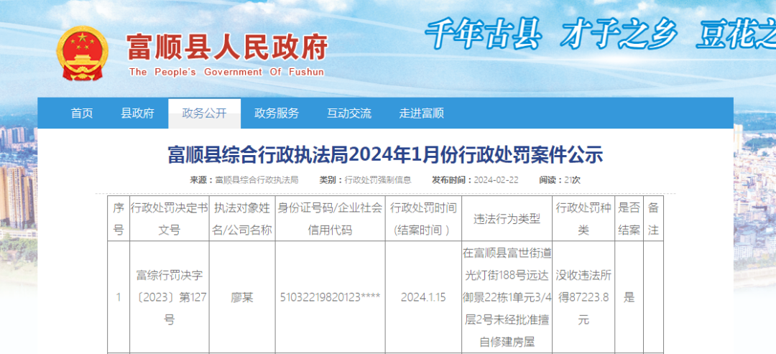Click the 阅读 read count

pos(560,180)
